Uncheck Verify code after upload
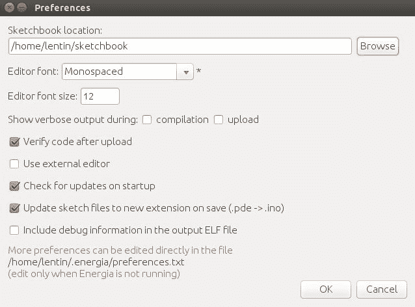 click(x=14, y=142)
